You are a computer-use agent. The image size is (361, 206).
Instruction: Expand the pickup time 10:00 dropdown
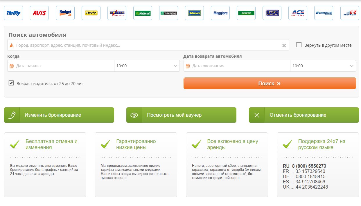[147, 66]
